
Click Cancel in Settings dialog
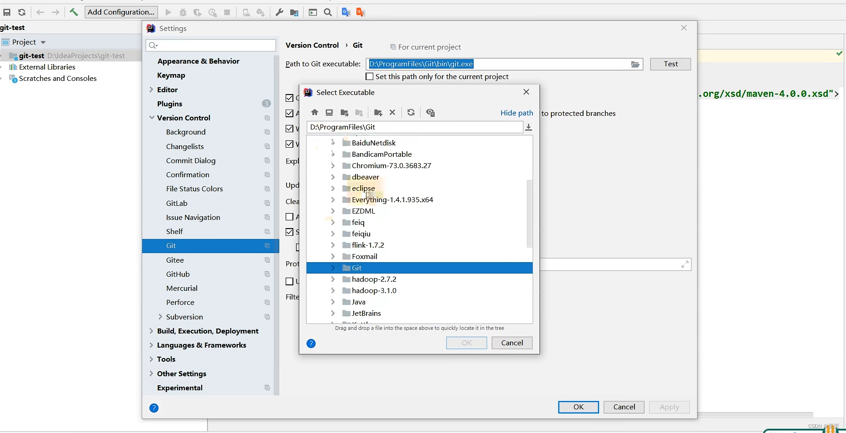tap(624, 407)
